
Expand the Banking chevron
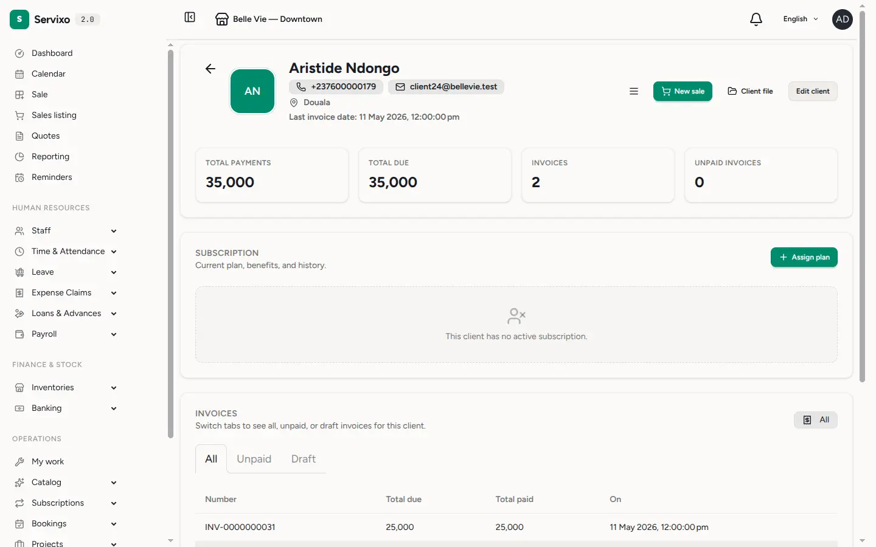click(114, 408)
